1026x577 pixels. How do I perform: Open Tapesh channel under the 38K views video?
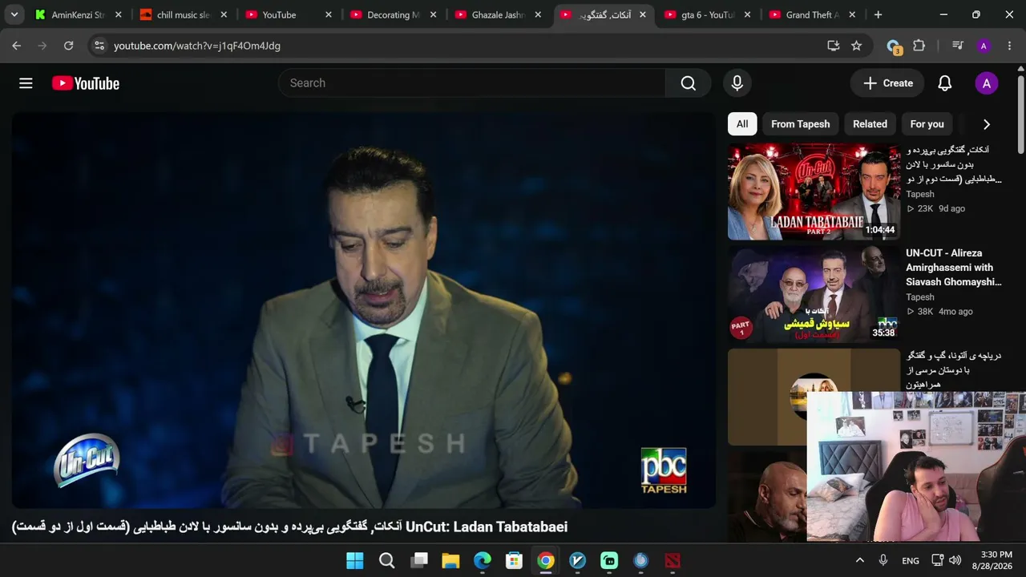point(920,297)
